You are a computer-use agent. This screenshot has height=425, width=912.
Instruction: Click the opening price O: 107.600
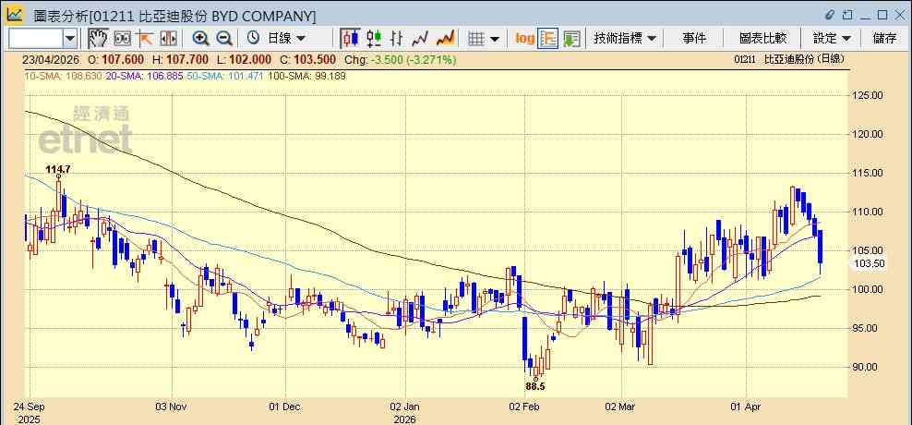click(x=117, y=59)
